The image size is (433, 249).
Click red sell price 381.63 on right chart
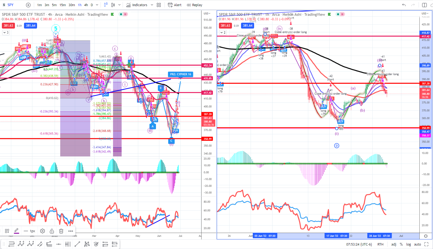click(225, 26)
